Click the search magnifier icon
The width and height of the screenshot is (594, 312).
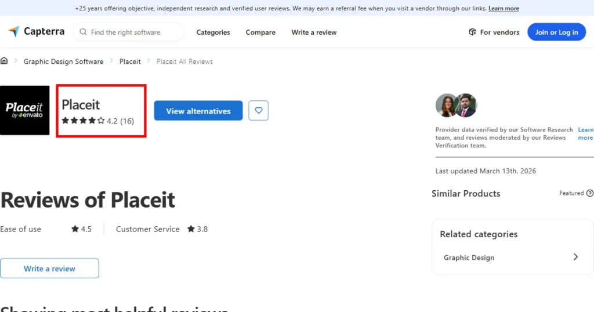coord(83,32)
